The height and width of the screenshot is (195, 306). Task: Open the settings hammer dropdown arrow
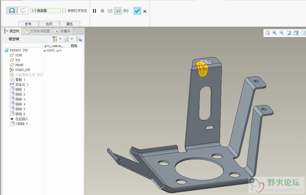60,39
